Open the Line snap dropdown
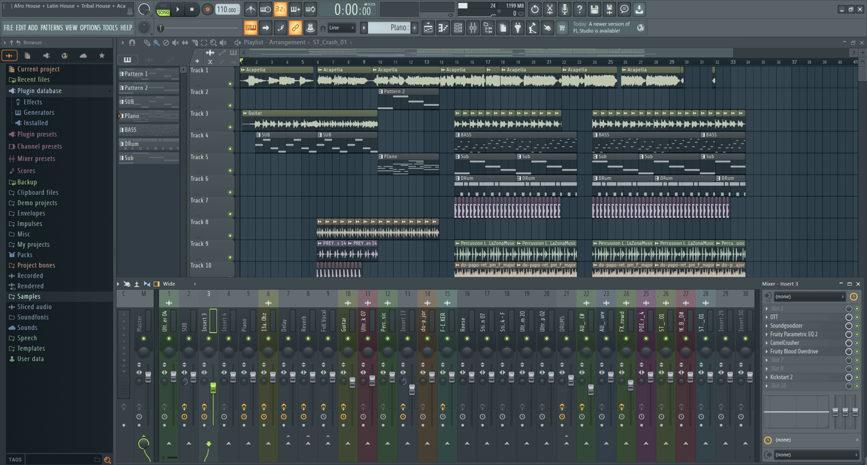This screenshot has height=465, width=867. click(x=341, y=28)
